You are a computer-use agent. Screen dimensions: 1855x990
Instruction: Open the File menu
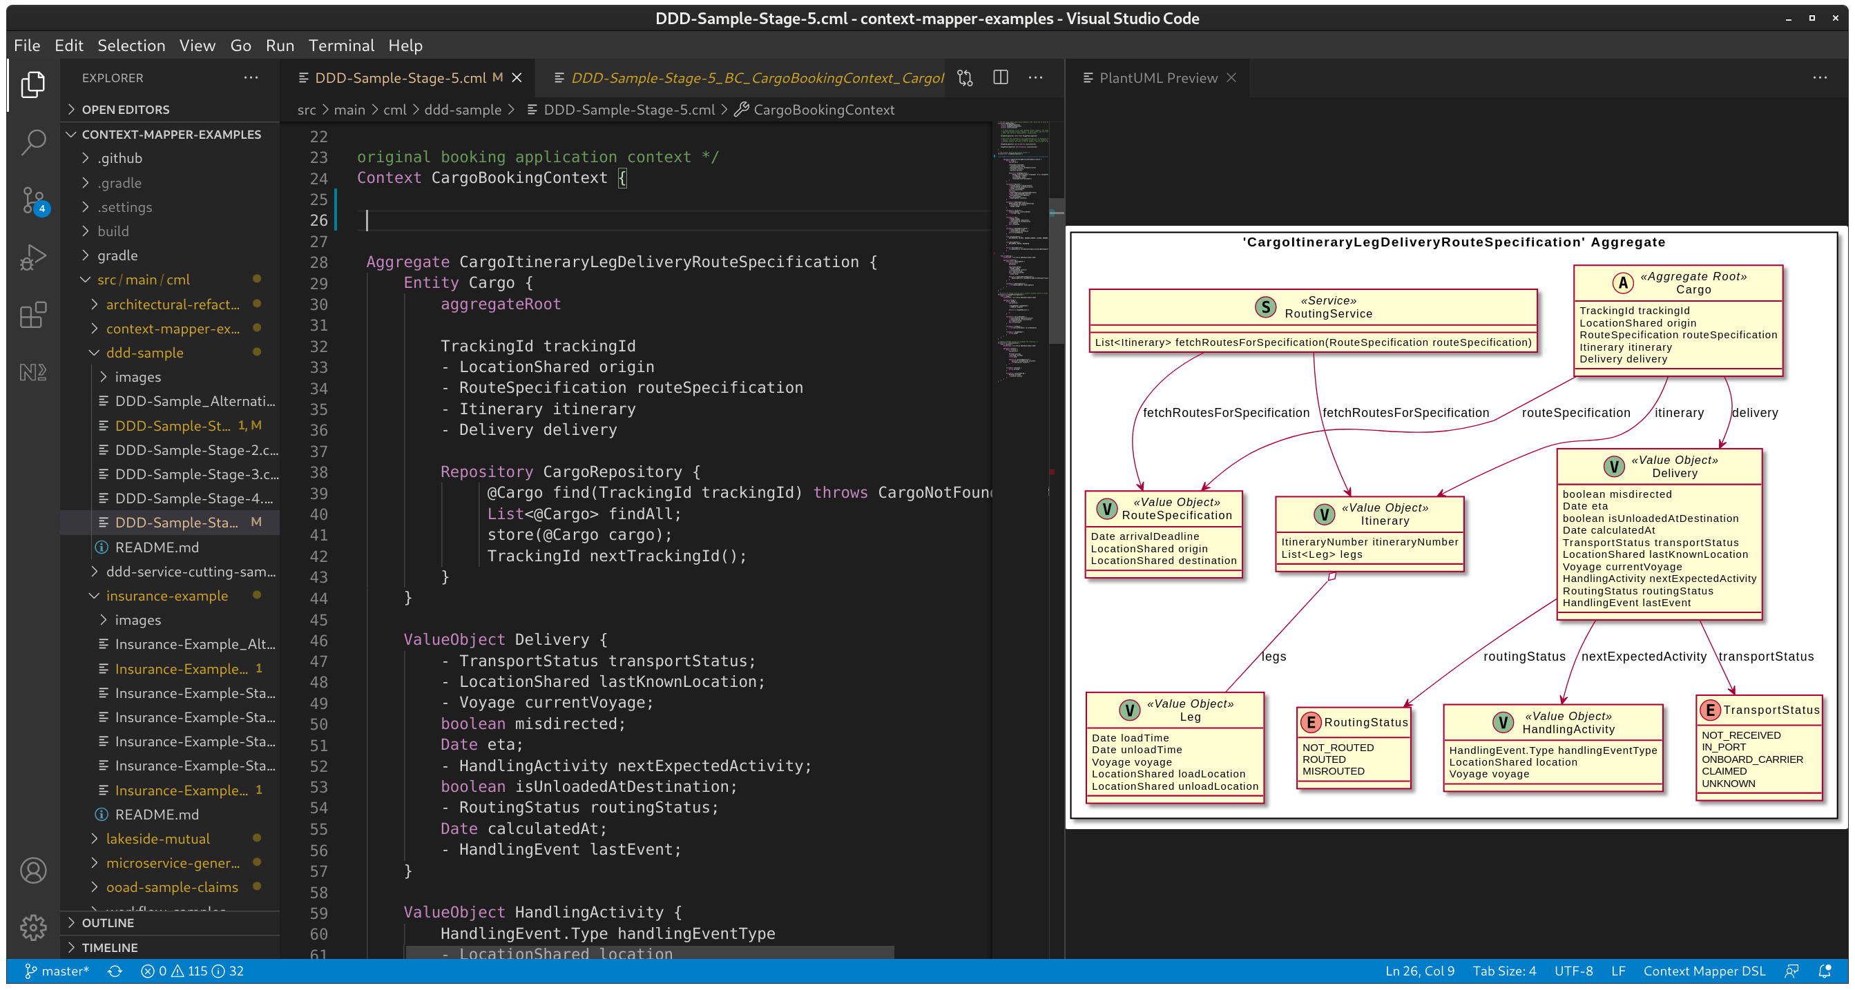28,46
